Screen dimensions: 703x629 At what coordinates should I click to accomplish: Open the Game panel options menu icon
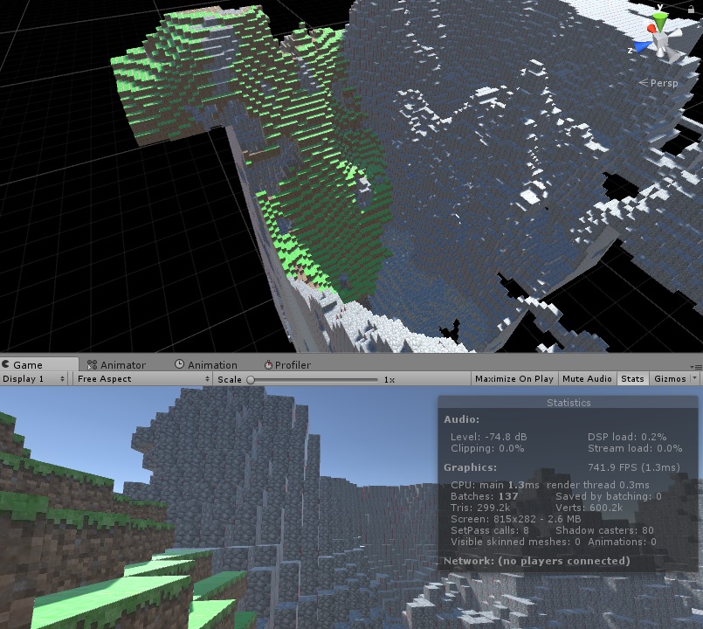pyautogui.click(x=695, y=366)
